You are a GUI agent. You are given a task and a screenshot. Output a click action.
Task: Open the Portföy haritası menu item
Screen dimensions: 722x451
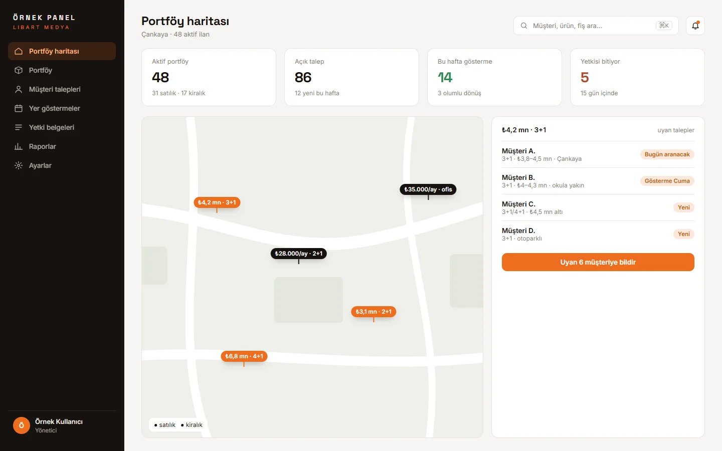click(62, 51)
